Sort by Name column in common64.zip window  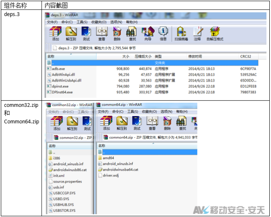pos(147,146)
